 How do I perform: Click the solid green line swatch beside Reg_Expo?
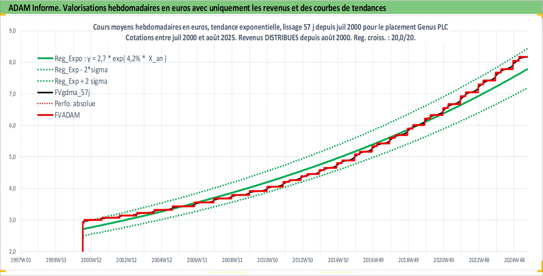pos(45,58)
